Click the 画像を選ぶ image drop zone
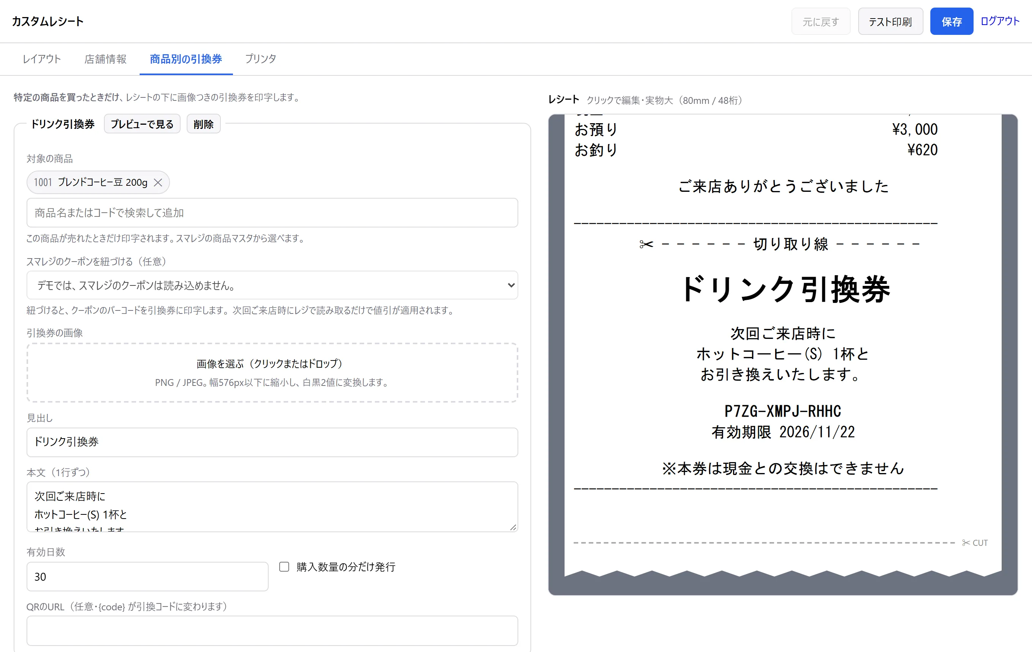 [x=272, y=373]
